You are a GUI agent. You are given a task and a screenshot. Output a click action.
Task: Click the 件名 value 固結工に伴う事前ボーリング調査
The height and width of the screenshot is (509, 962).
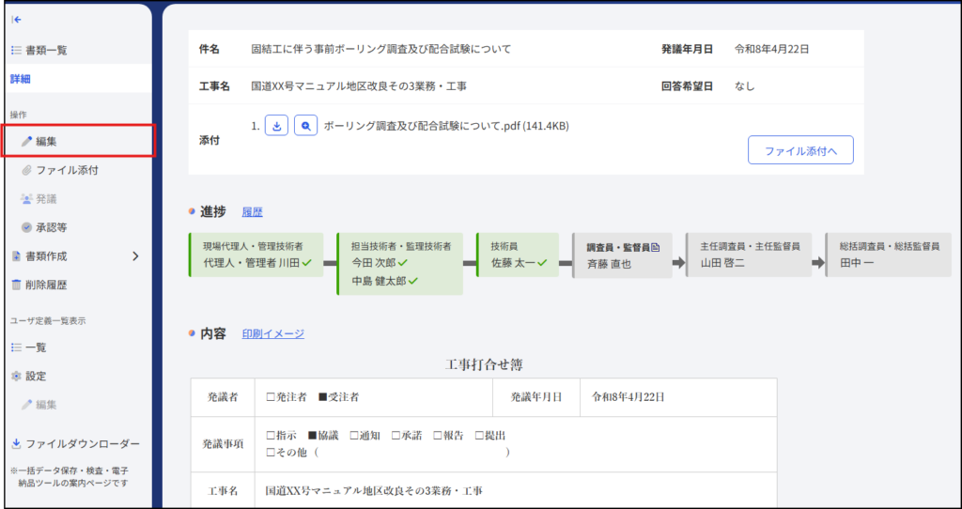coord(381,49)
